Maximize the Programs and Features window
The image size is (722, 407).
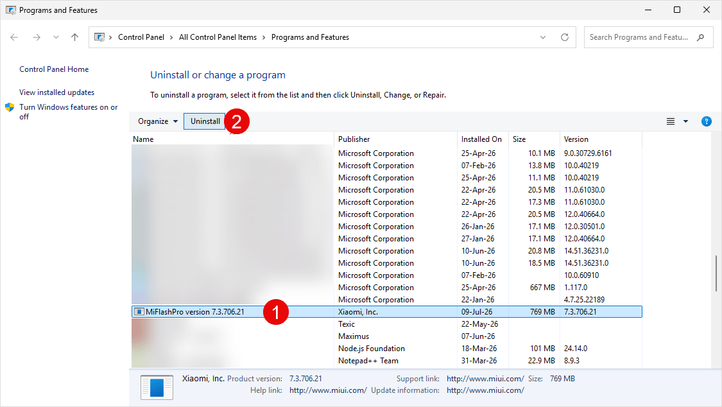pos(677,10)
